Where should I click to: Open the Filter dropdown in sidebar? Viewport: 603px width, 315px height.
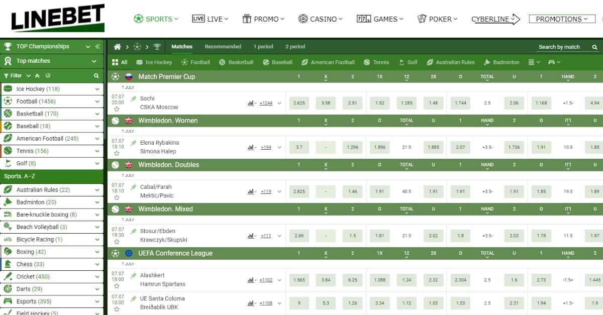[x=16, y=76]
